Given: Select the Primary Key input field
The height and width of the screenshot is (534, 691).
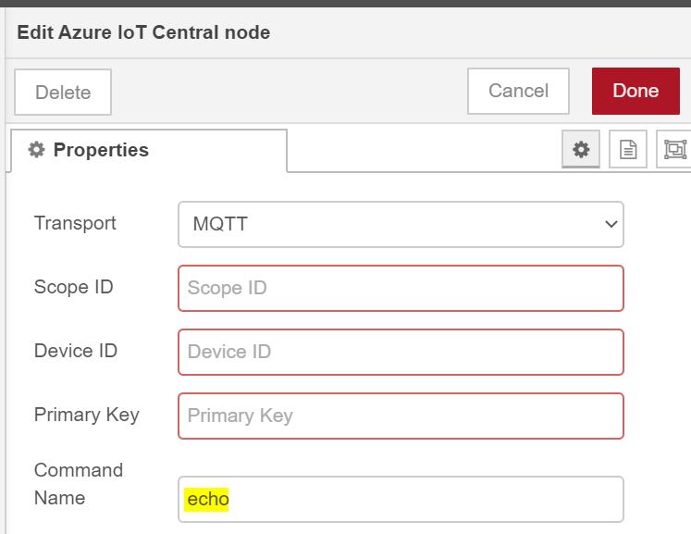Looking at the screenshot, I should [401, 416].
